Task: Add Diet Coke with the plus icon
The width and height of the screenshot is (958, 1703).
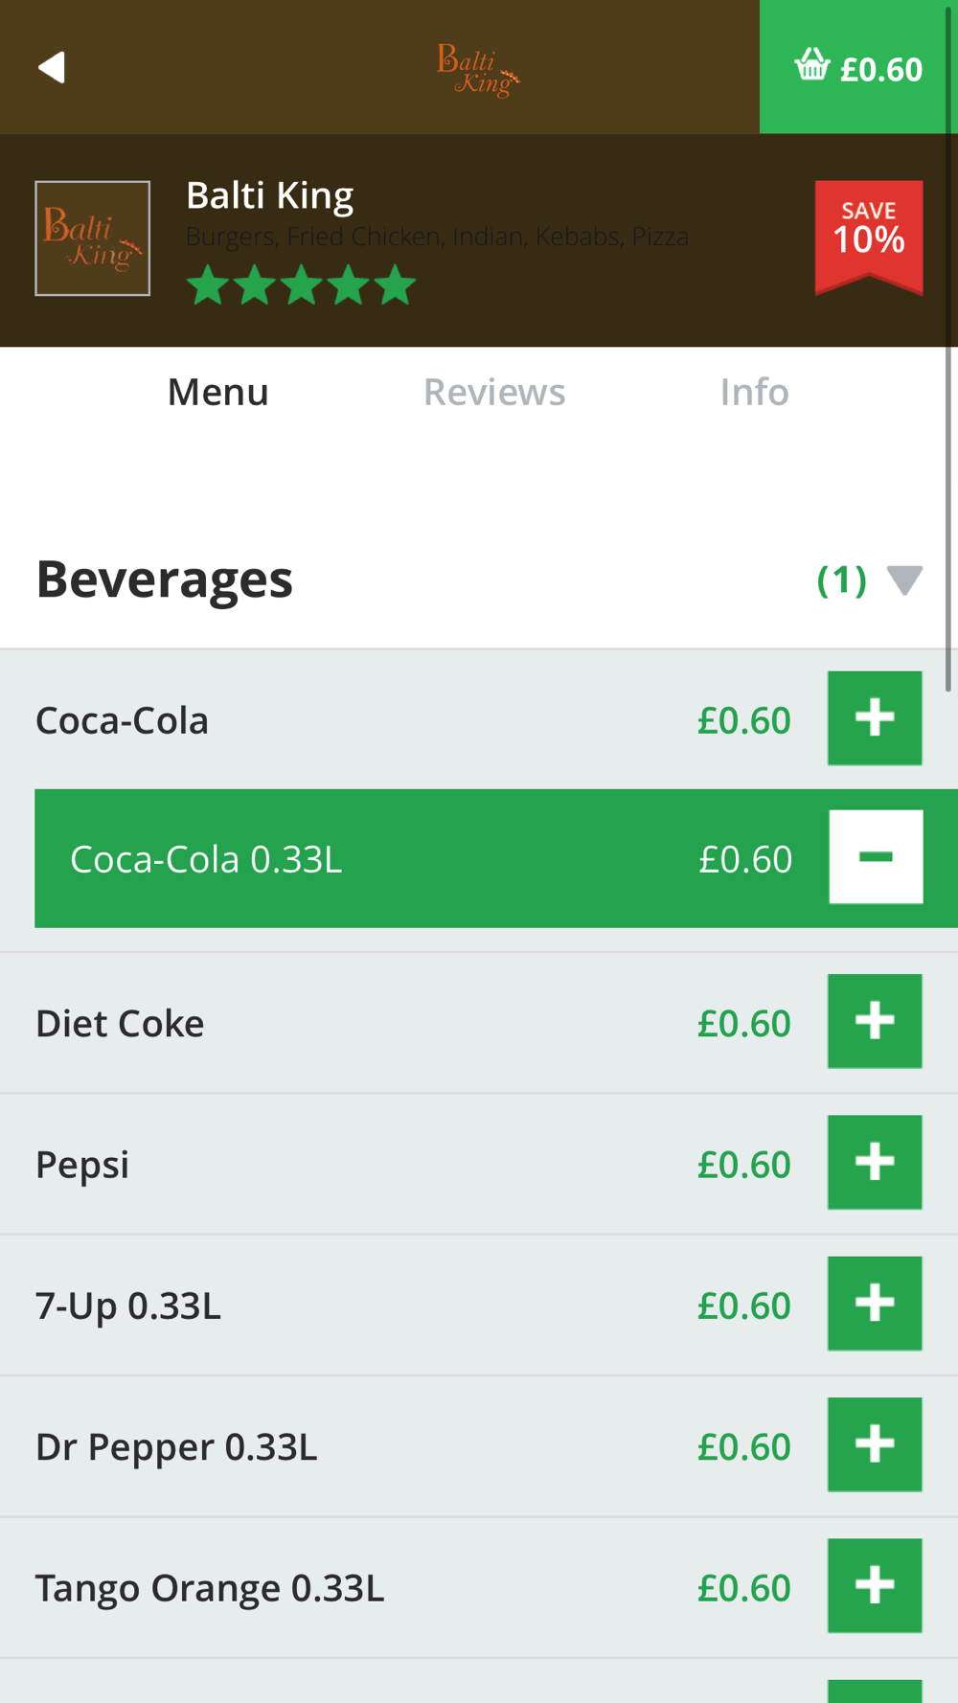Action: [x=875, y=1021]
